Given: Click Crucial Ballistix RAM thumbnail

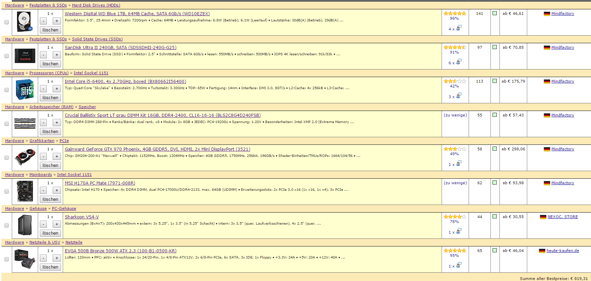Looking at the screenshot, I should [25, 123].
